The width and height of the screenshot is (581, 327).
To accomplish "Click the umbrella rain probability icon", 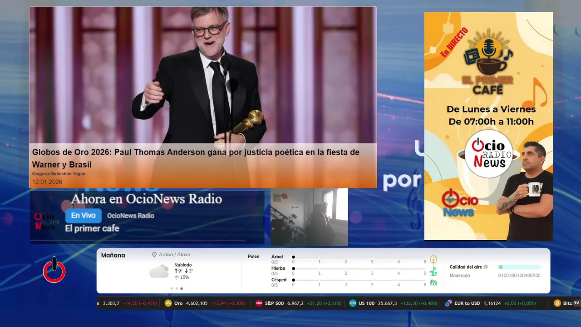I will coord(177,277).
